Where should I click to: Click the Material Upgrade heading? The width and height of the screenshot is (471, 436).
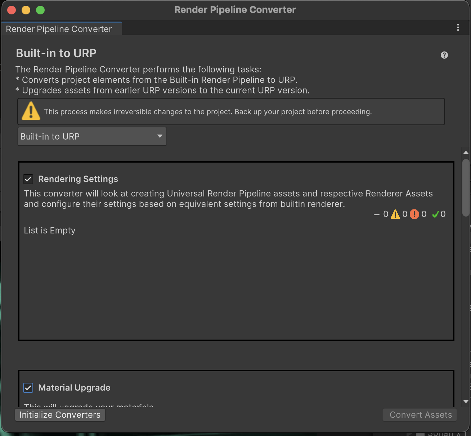[x=74, y=388]
